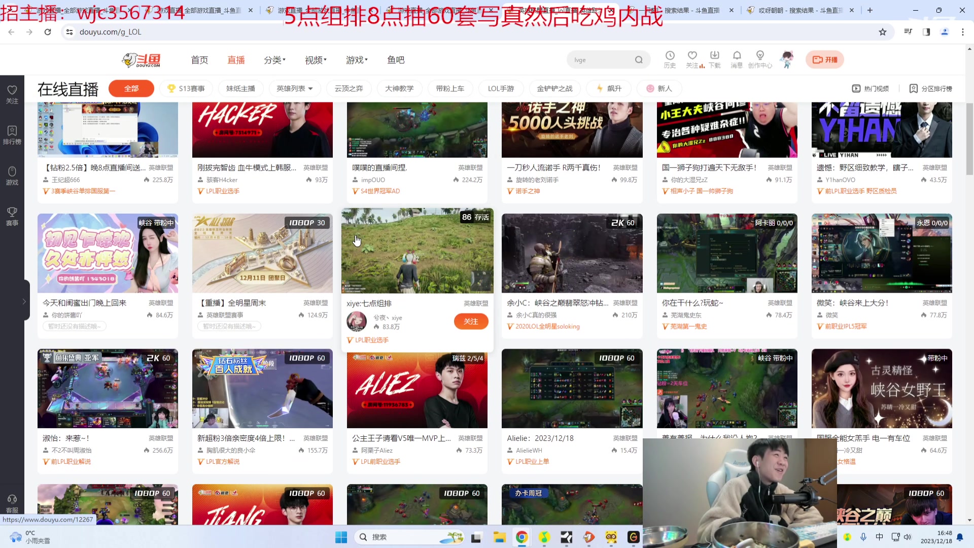Reload the page in Chrome
The image size is (974, 548).
point(48,32)
